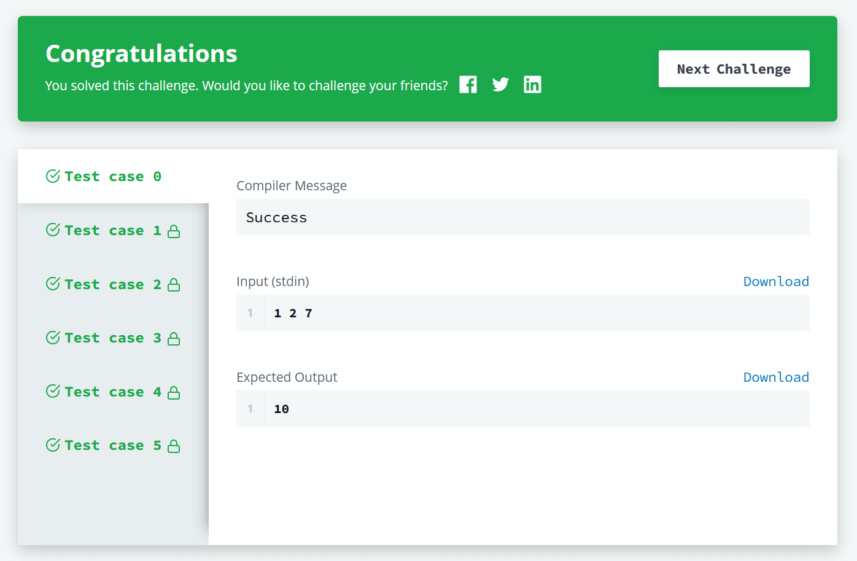The width and height of the screenshot is (857, 561).
Task: Share the result via the Facebook icon
Action: click(x=468, y=84)
